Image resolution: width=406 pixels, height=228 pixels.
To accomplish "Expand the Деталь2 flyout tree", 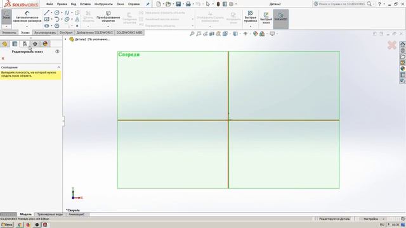I will 65,39.
